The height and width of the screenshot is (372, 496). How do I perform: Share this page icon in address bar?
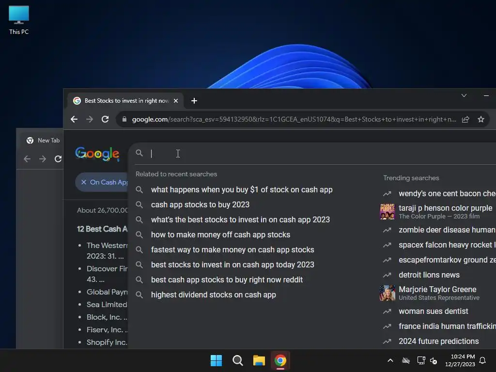point(465,119)
